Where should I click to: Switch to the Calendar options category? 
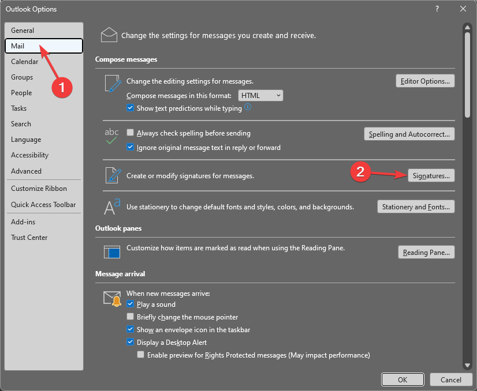click(x=25, y=62)
